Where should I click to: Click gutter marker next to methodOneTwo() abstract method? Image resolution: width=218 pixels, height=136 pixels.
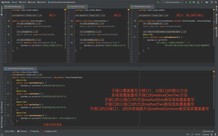[x=135, y=26]
